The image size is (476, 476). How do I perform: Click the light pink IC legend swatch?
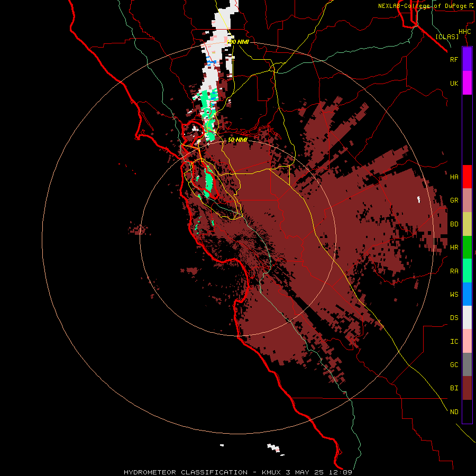point(467,341)
